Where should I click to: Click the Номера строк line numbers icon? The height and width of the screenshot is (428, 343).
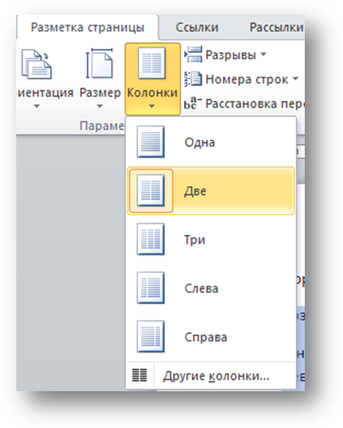[193, 79]
